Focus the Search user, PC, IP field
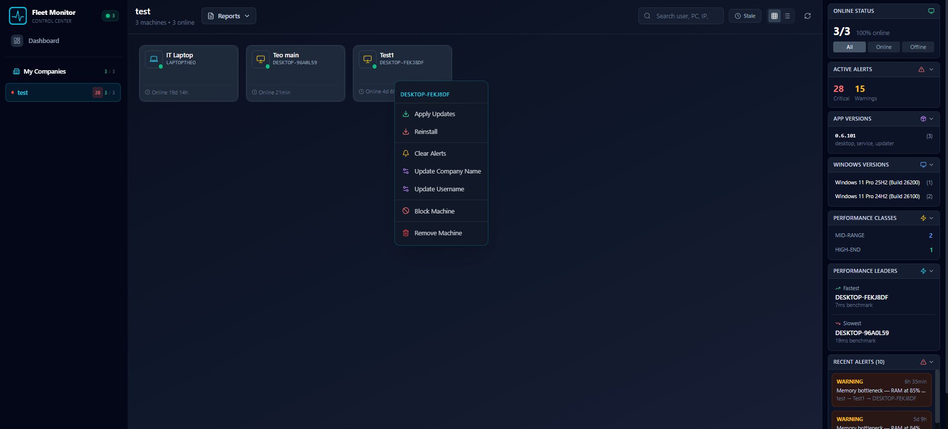 [x=681, y=16]
